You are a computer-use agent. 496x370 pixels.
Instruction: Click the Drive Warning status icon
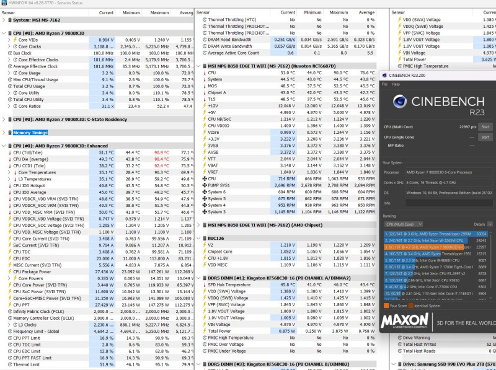click(399, 338)
